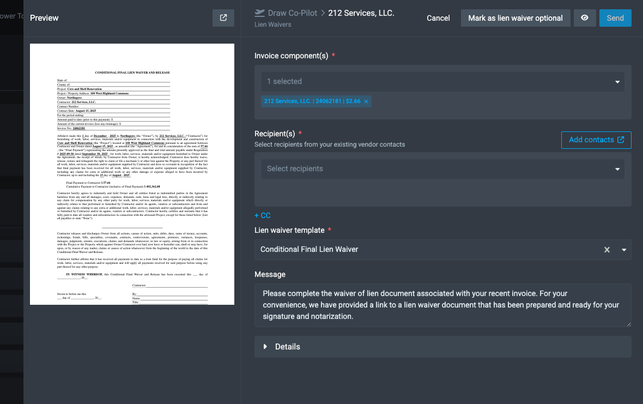This screenshot has height=404, width=643.
Task: Click the lien waiver document preview thumbnail
Action: (132, 173)
